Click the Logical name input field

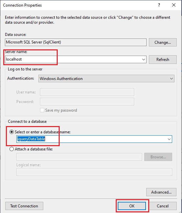pyautogui.click(x=94, y=172)
